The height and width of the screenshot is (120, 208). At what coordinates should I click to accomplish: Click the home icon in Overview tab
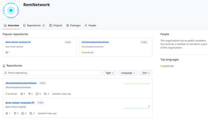click(5, 25)
